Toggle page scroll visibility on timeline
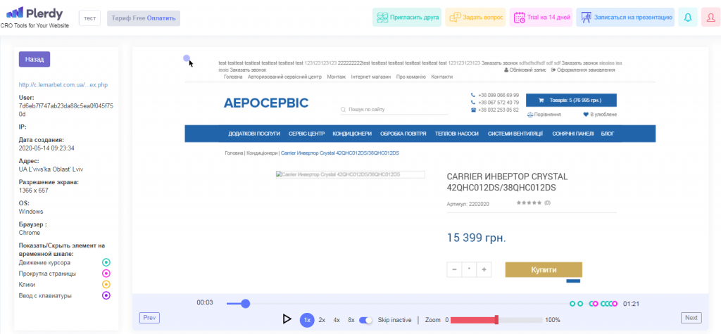 tap(106, 274)
